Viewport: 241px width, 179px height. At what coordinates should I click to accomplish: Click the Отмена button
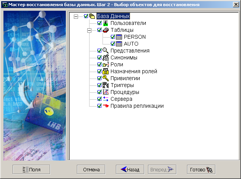(x=91, y=169)
